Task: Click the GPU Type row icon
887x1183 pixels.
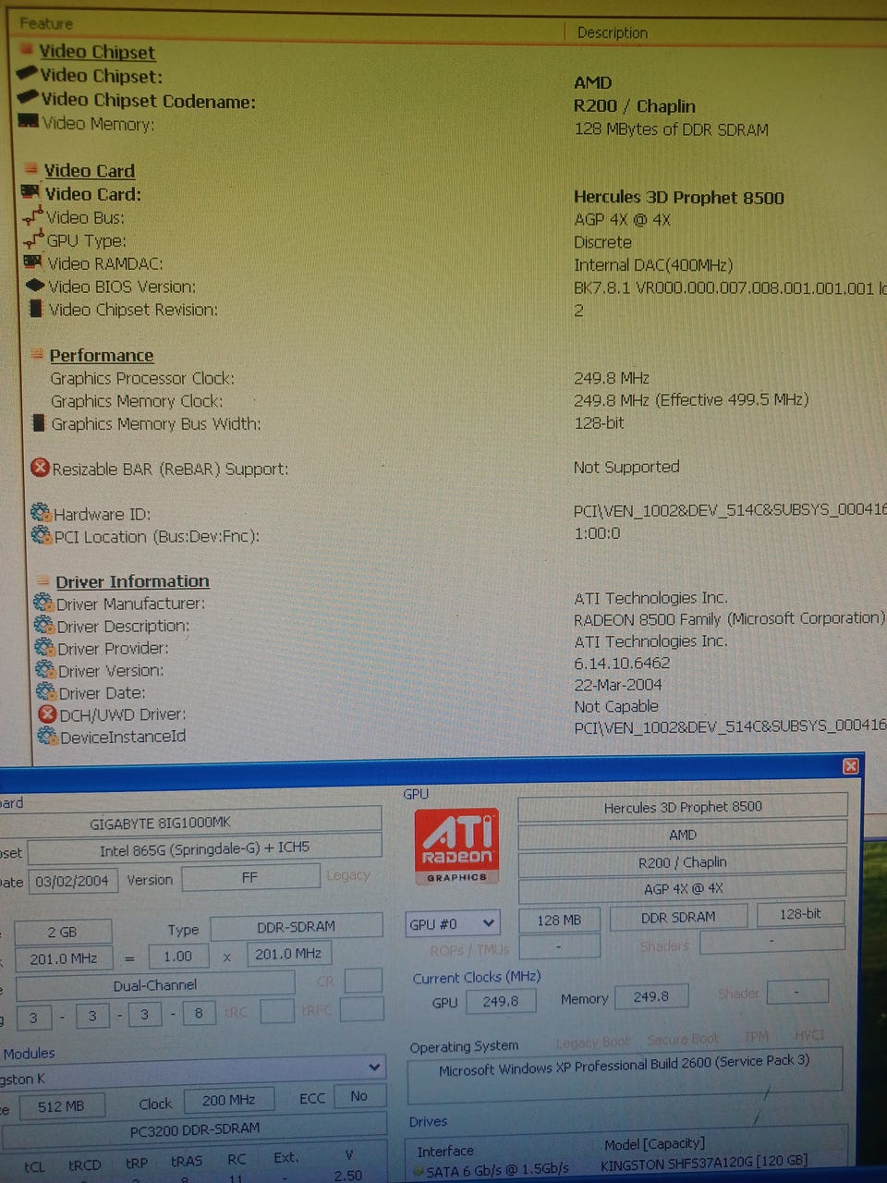Action: point(34,239)
